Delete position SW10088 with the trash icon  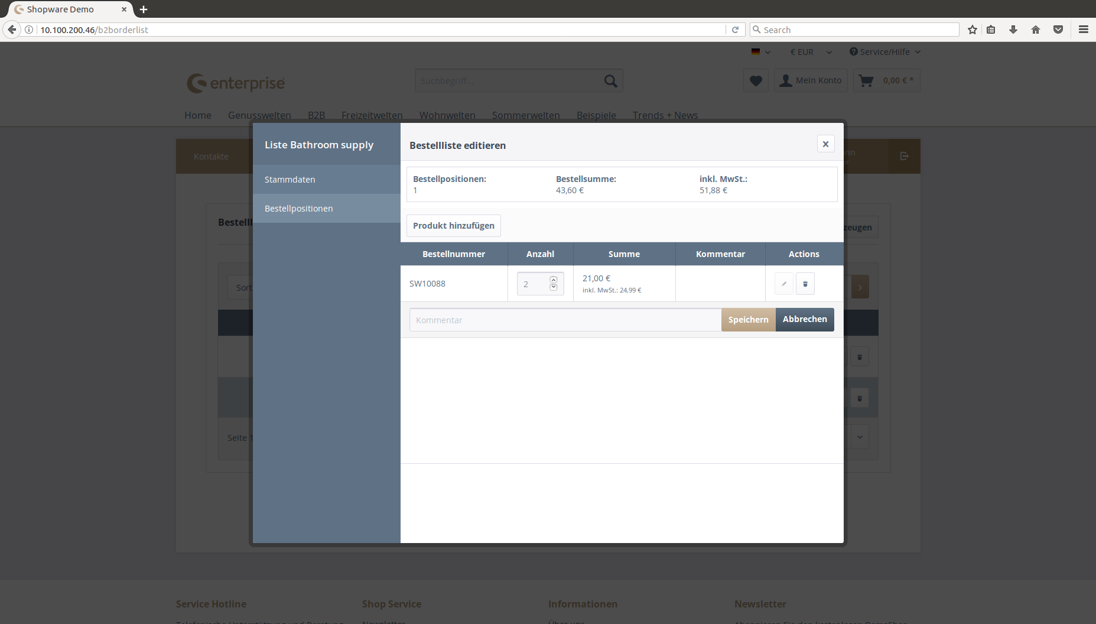tap(805, 284)
